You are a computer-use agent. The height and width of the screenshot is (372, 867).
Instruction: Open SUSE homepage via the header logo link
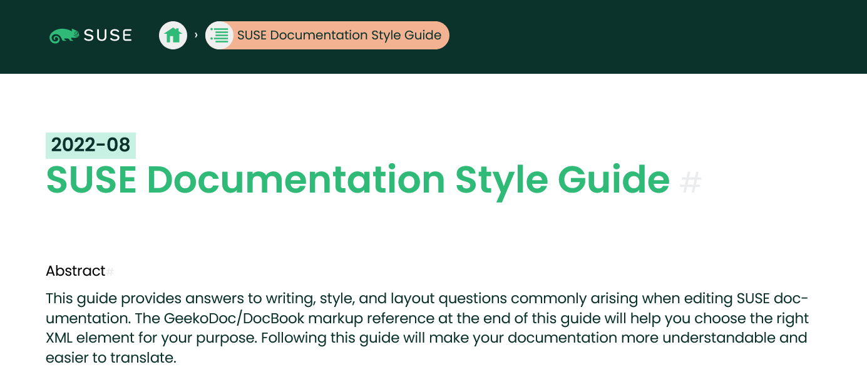[x=91, y=34]
